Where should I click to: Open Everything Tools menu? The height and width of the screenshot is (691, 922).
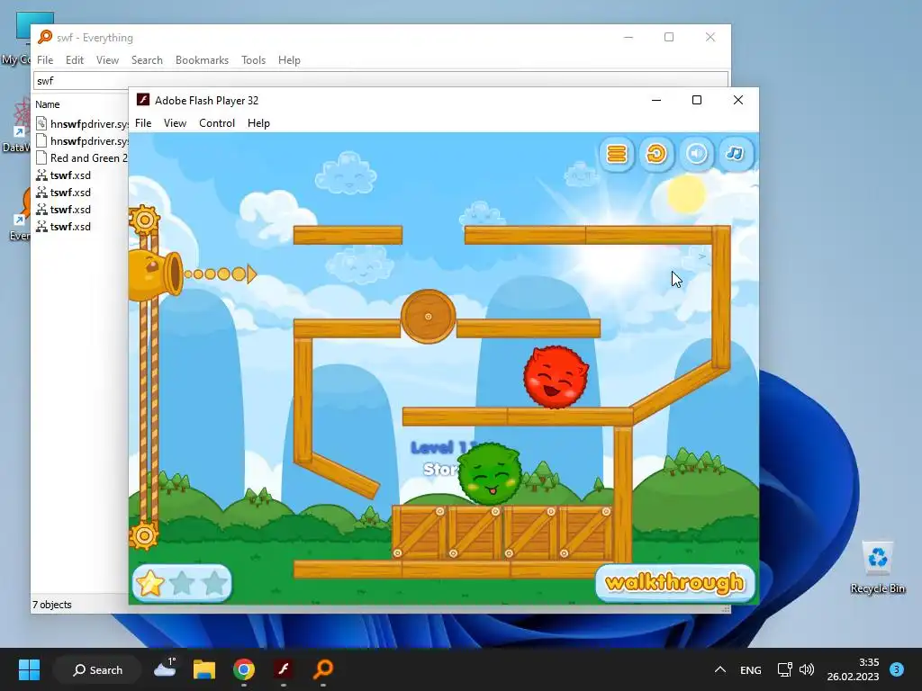click(253, 60)
